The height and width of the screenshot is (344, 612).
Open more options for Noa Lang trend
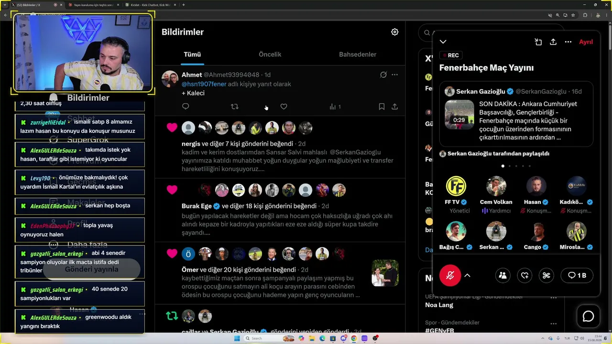point(554,297)
